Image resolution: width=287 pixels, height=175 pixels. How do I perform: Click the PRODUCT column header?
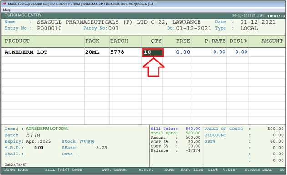(17, 41)
